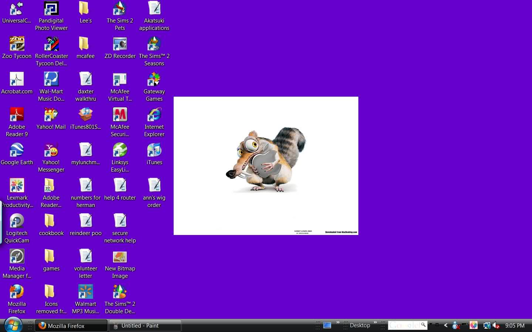Open Media Manager shortcut icon
This screenshot has height=332, width=532.
point(17,264)
